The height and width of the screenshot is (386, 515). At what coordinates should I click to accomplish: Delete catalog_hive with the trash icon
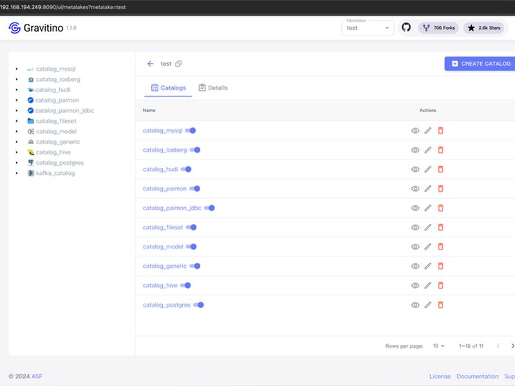pos(440,286)
